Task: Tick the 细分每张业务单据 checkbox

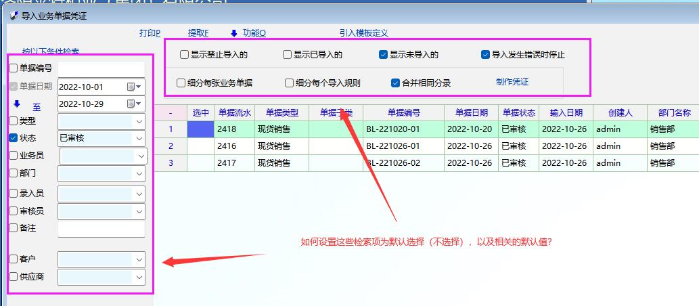Action: (181, 83)
